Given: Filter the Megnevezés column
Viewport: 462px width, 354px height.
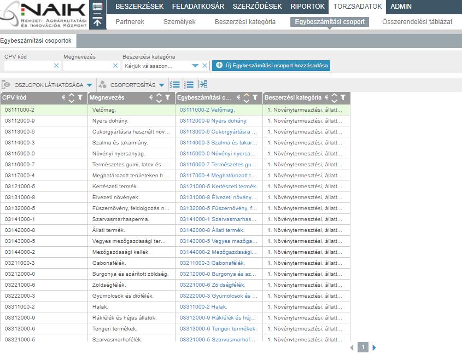Looking at the screenshot, I should [x=167, y=97].
